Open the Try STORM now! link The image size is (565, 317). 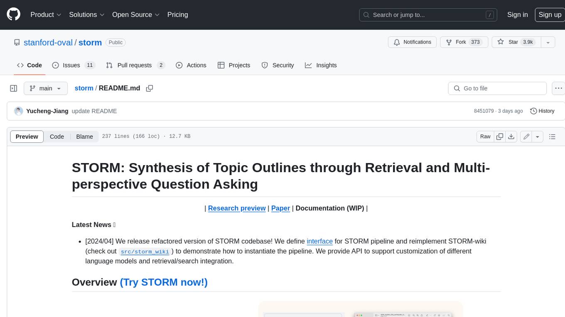pos(164,282)
